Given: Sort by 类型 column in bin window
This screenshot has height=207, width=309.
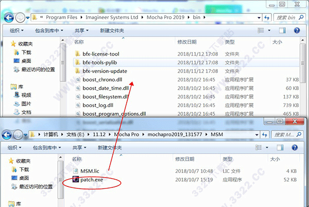Looking at the screenshot, I should click(x=230, y=42).
